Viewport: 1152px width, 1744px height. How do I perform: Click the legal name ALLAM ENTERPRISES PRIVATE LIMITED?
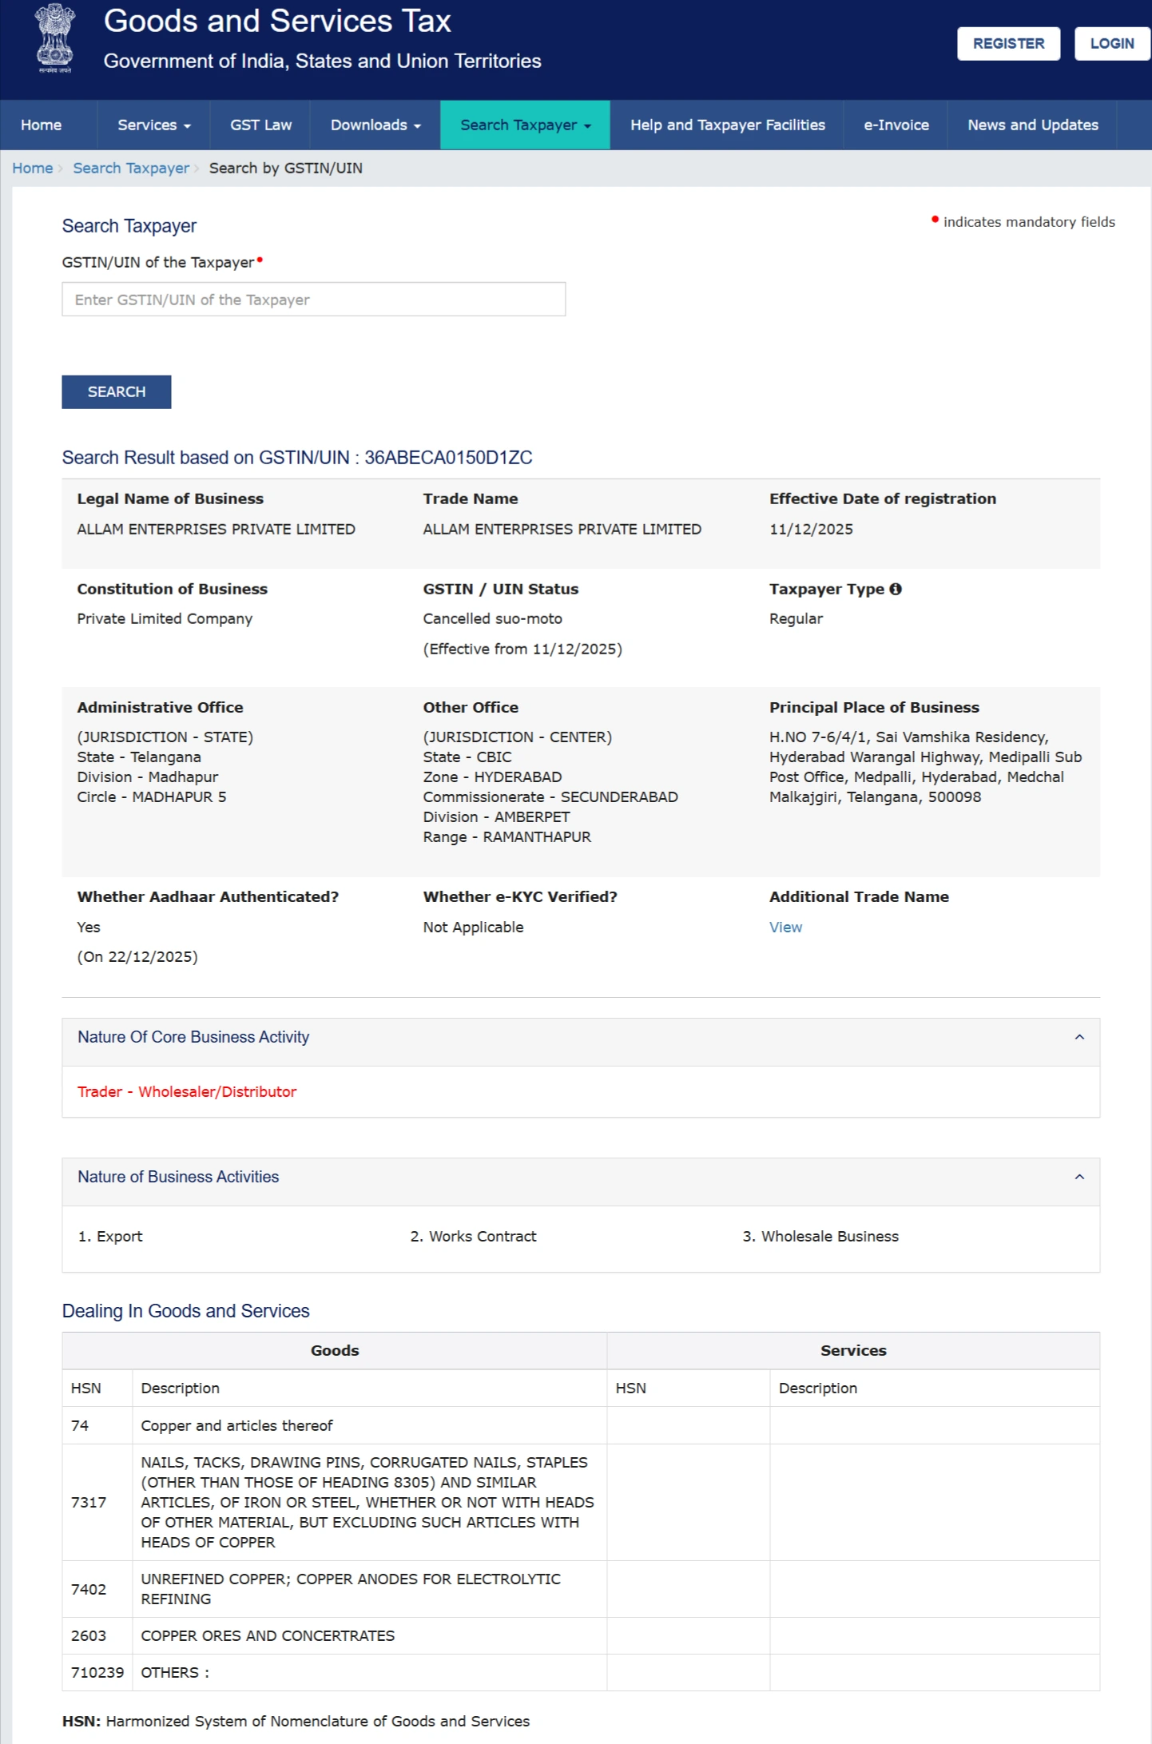(x=216, y=529)
